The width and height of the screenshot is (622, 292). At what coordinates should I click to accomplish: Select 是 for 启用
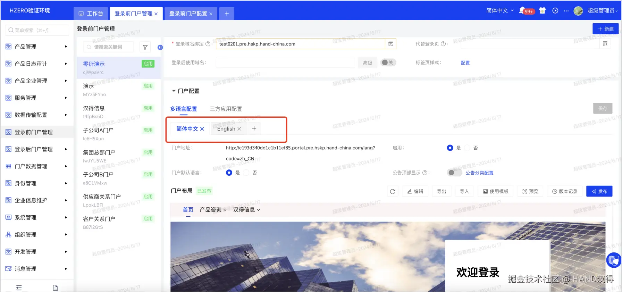coord(450,148)
